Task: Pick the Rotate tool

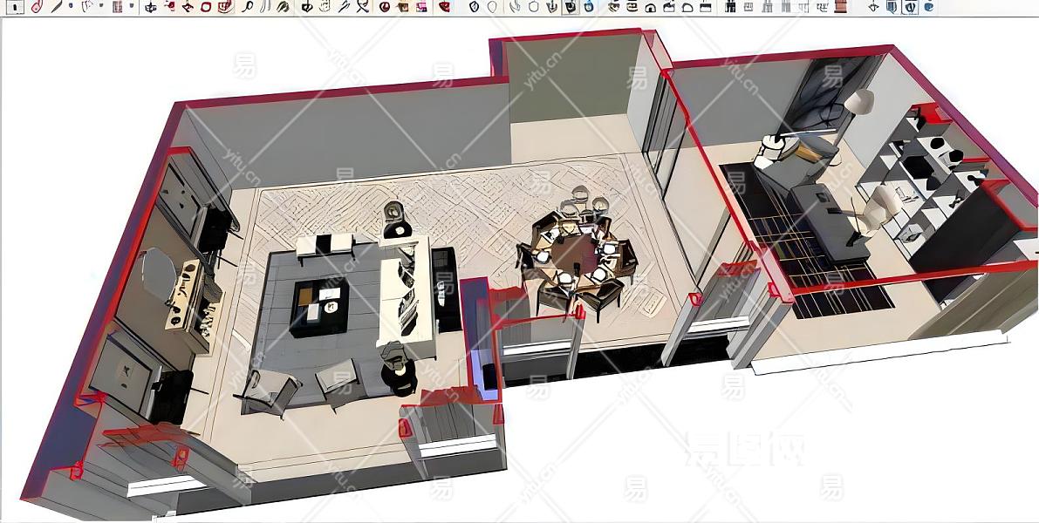Action: click(x=205, y=7)
